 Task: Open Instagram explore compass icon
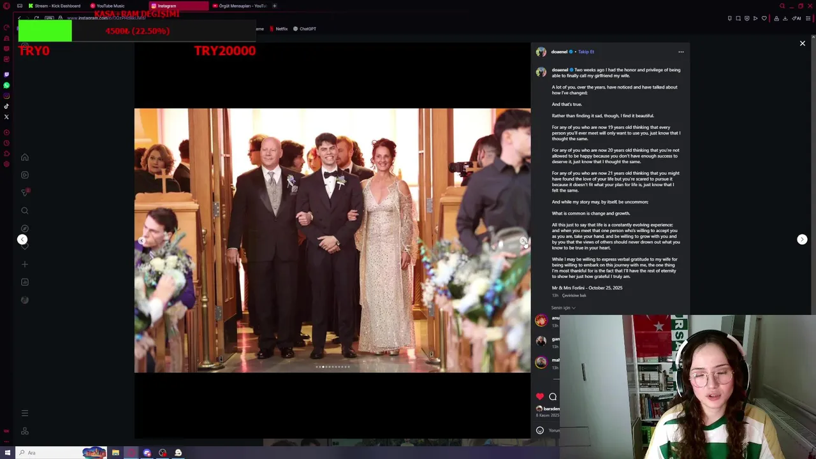[25, 228]
